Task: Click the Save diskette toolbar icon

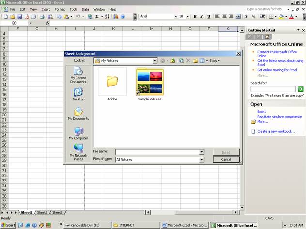Action: [x=20, y=17]
